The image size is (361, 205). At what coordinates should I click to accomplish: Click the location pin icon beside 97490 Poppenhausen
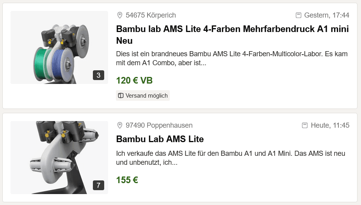point(120,125)
